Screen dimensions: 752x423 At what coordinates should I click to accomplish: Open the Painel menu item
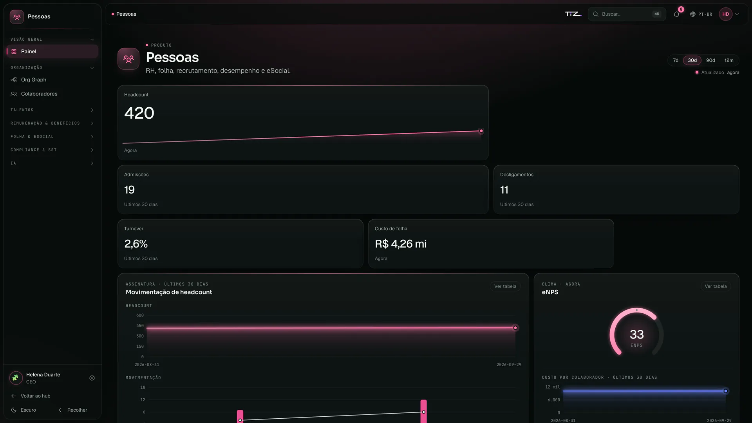point(52,52)
